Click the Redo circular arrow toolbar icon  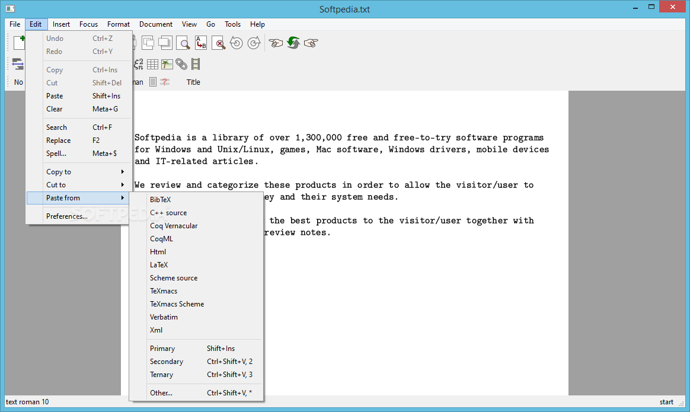254,43
